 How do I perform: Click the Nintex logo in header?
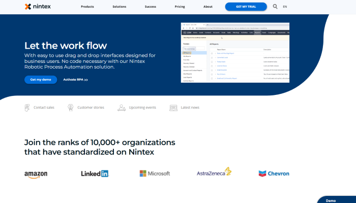click(38, 7)
